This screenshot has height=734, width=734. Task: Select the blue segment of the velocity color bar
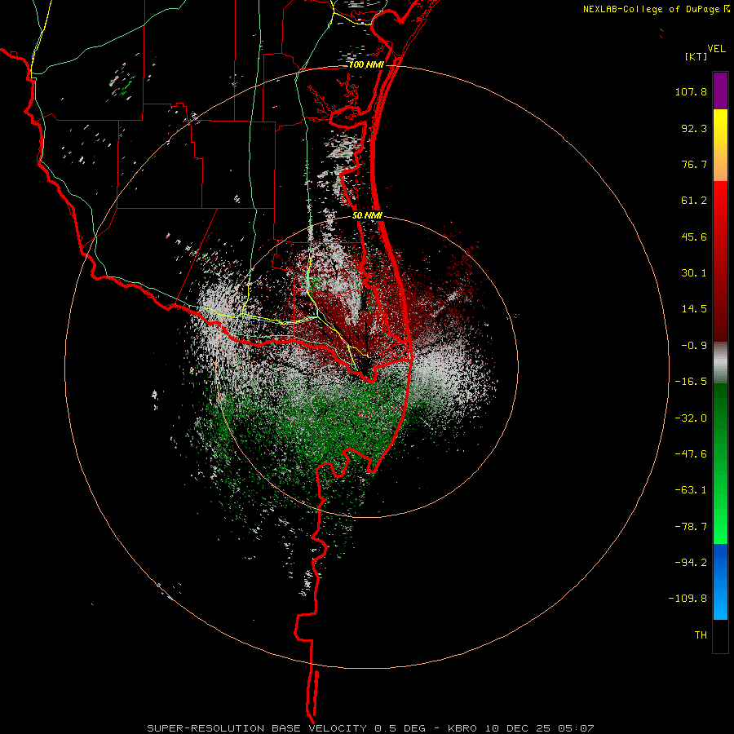click(x=720, y=581)
